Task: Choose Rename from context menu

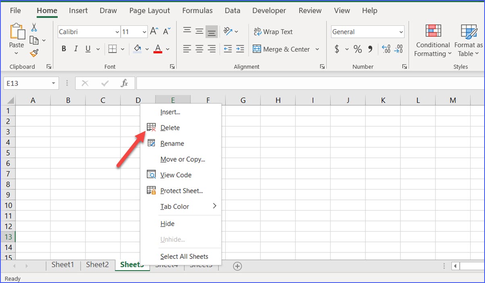Action: click(x=181, y=144)
